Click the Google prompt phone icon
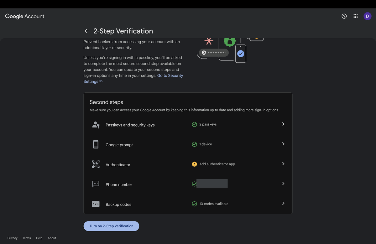The height and width of the screenshot is (244, 376). (96, 144)
